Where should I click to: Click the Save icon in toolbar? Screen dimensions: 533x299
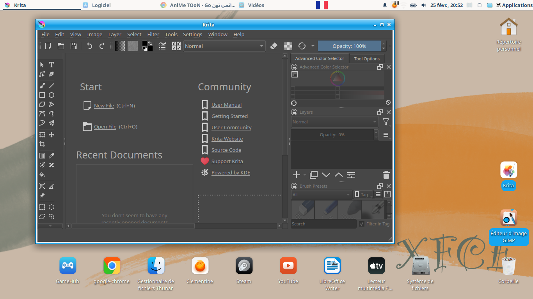pos(73,46)
